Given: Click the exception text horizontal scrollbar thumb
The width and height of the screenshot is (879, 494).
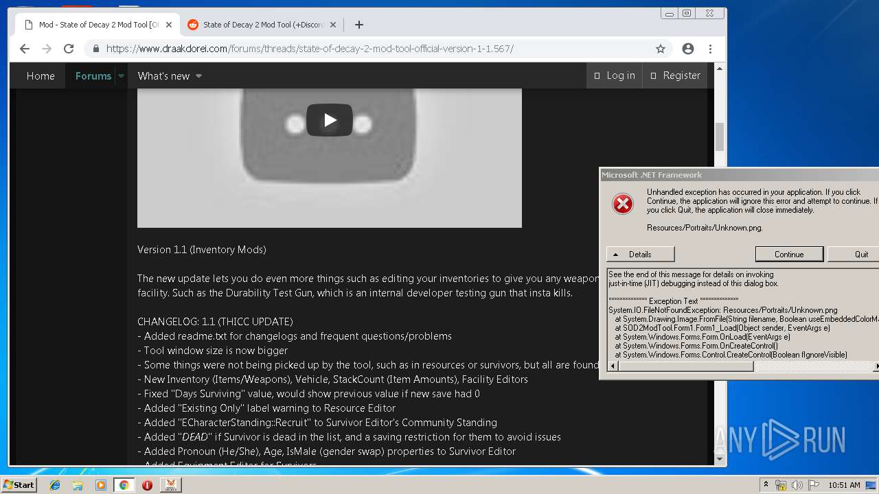Looking at the screenshot, I should coord(685,366).
